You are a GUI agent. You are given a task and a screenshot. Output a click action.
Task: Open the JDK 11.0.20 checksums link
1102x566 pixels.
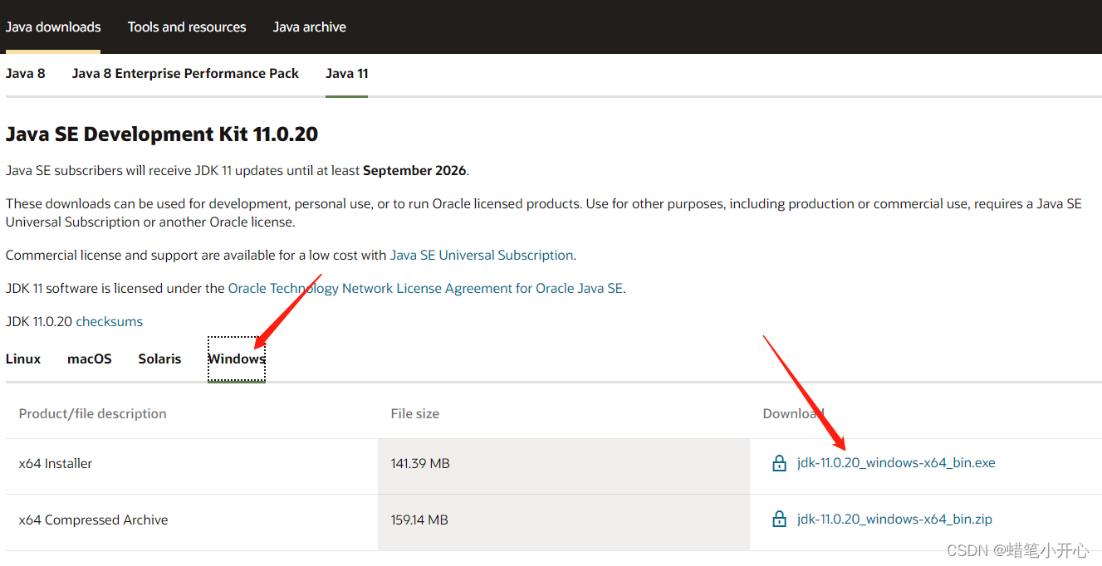pyautogui.click(x=110, y=322)
